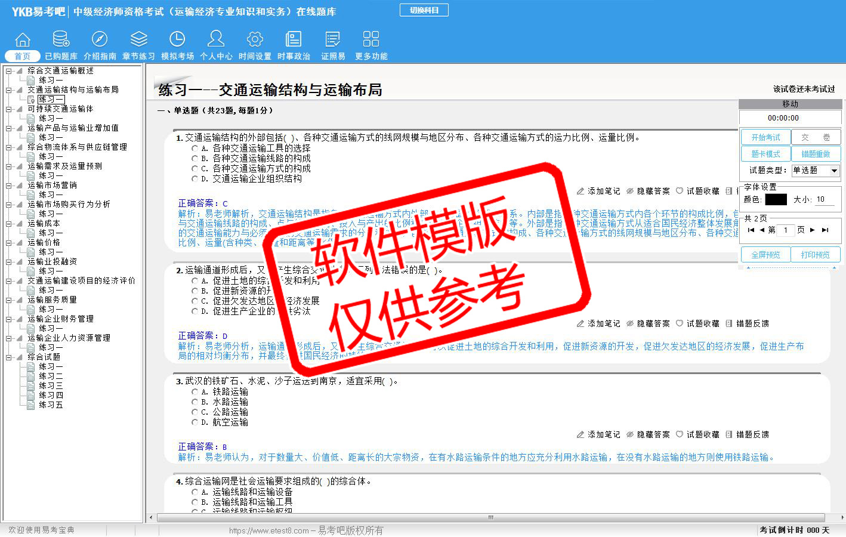Select option A for question 2

point(194,280)
